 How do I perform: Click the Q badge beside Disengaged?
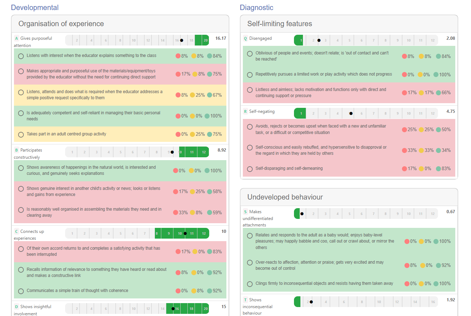(x=245, y=38)
